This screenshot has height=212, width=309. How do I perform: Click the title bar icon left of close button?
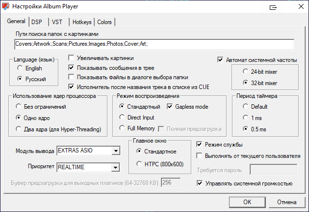tap(273, 7)
